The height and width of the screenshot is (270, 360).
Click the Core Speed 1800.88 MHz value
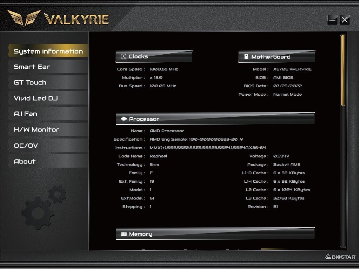tap(164, 69)
